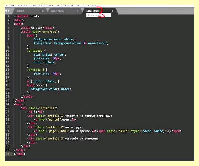Click line number 37 in gutter

pyautogui.click(x=7, y=154)
